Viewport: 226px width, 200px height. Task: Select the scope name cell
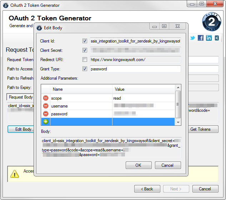[81, 98]
